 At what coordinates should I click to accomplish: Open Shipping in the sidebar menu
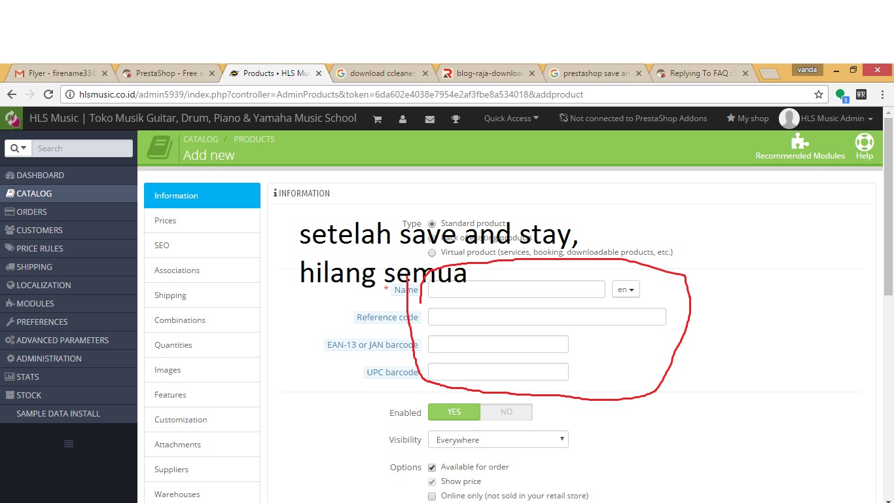(x=69, y=267)
